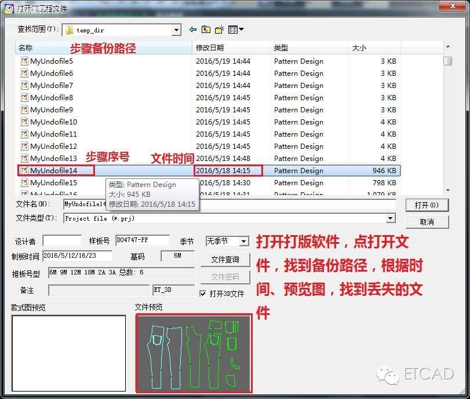Select the MyUndofile12 file icon
Image resolution: width=470 pixels, height=399 pixels.
pyautogui.click(x=24, y=146)
